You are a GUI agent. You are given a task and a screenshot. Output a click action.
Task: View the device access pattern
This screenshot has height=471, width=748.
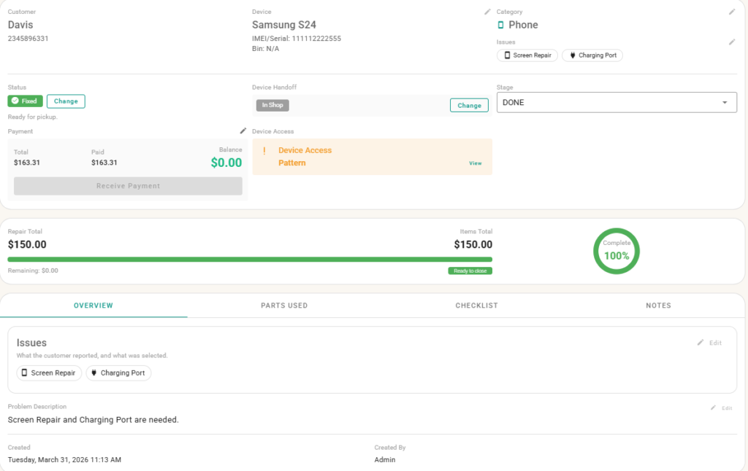(x=475, y=163)
